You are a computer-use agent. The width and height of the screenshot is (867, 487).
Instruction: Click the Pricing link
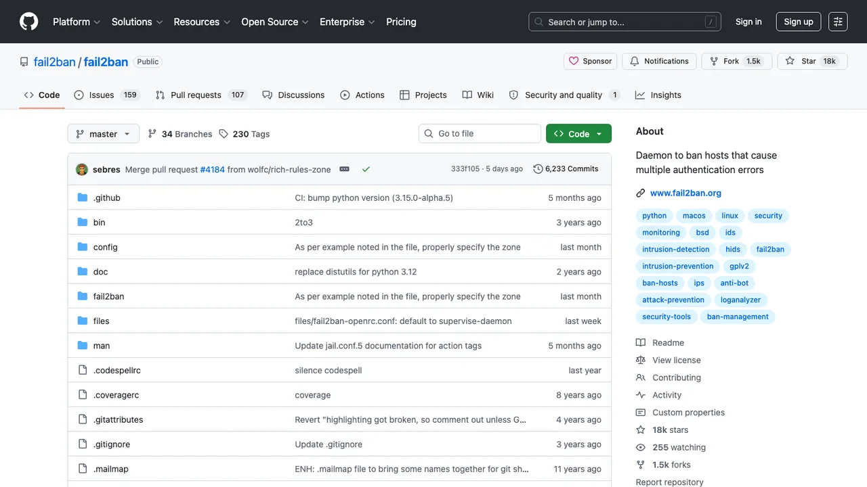(401, 22)
